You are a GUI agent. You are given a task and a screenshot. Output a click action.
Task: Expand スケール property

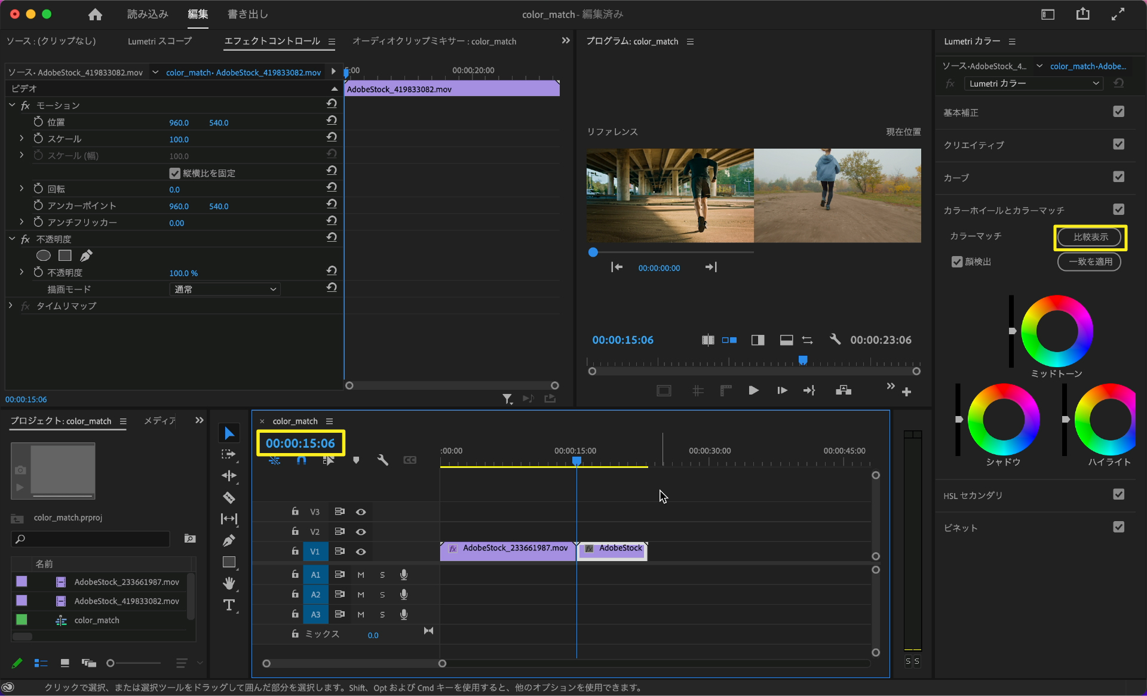click(22, 138)
